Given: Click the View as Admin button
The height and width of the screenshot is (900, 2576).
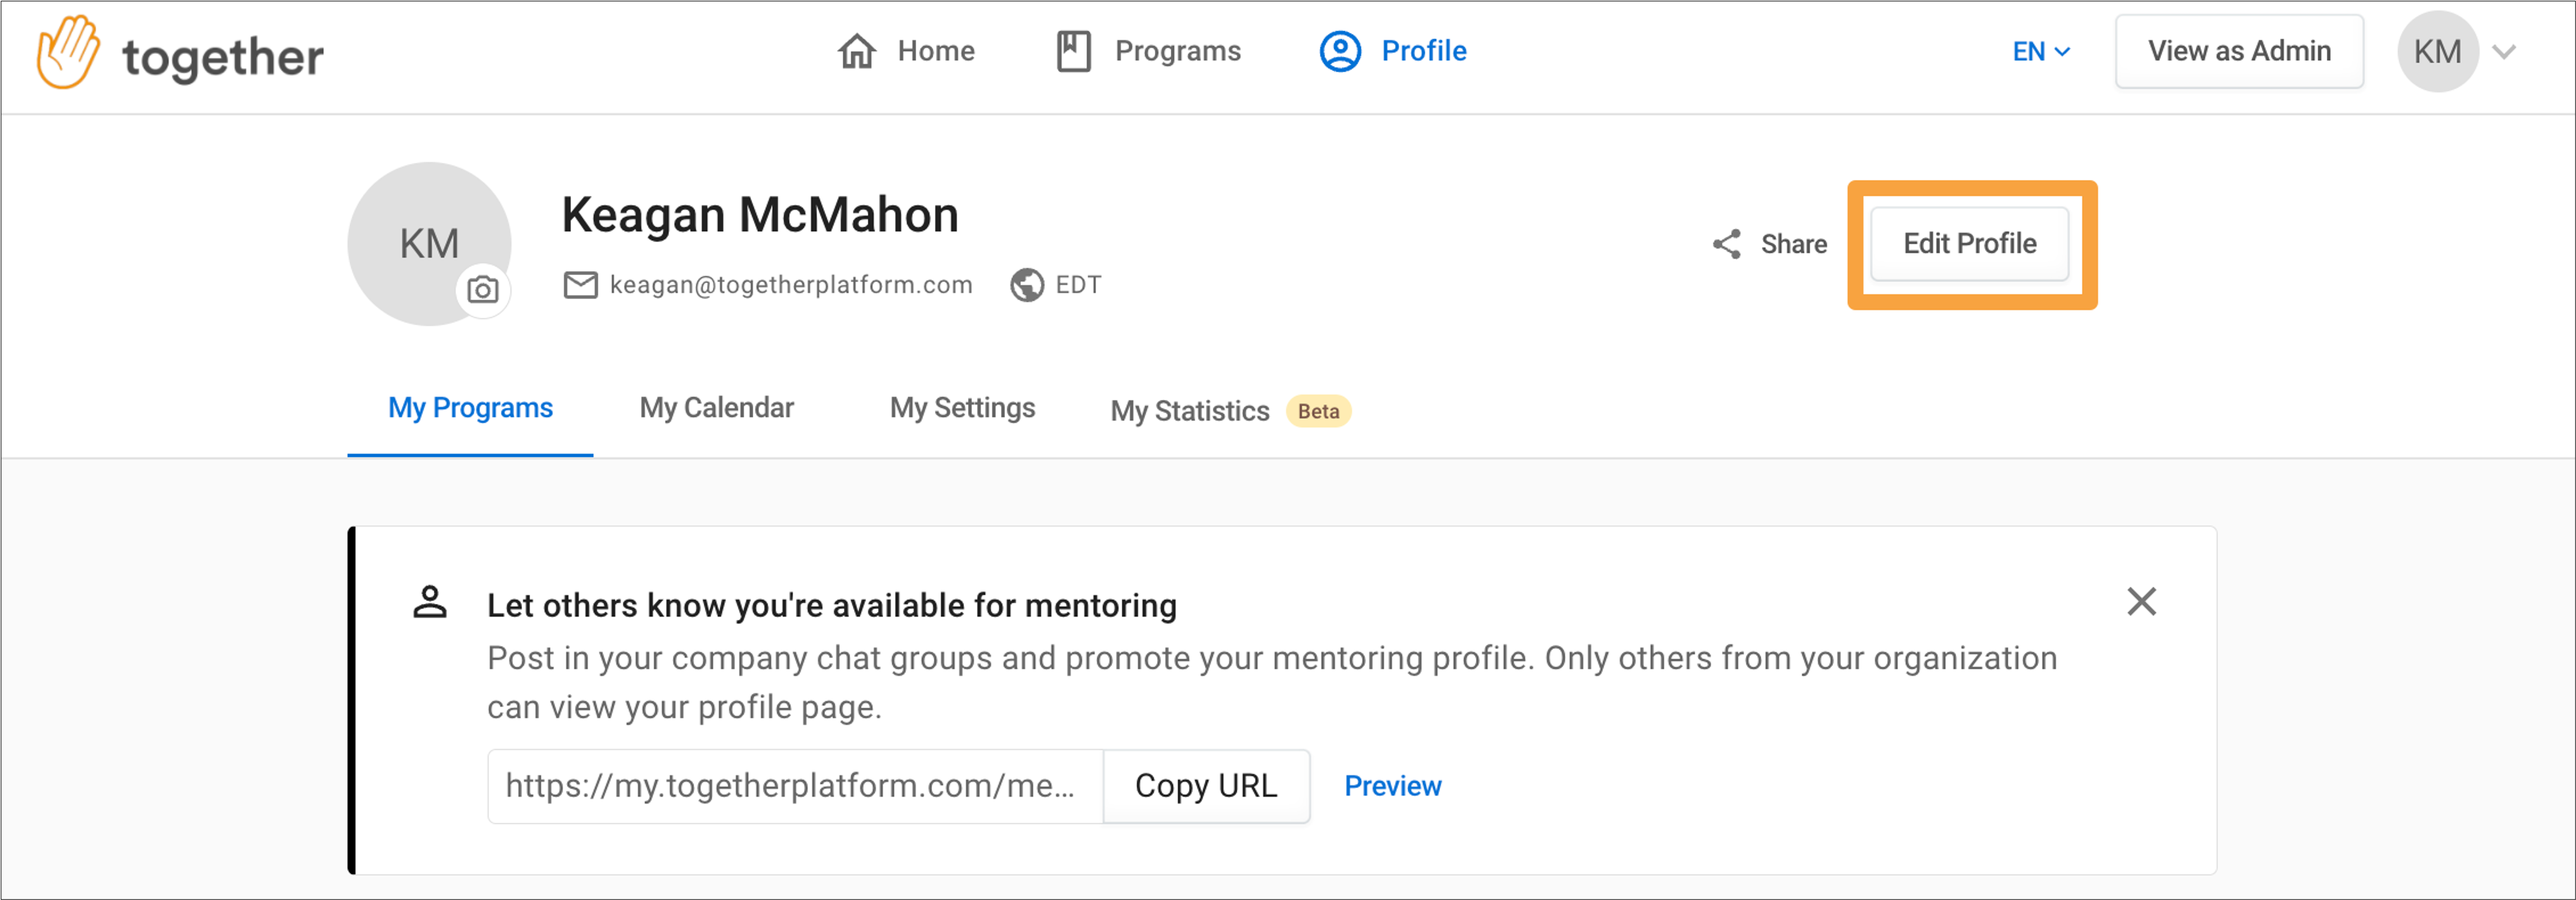Looking at the screenshot, I should pos(2239,52).
